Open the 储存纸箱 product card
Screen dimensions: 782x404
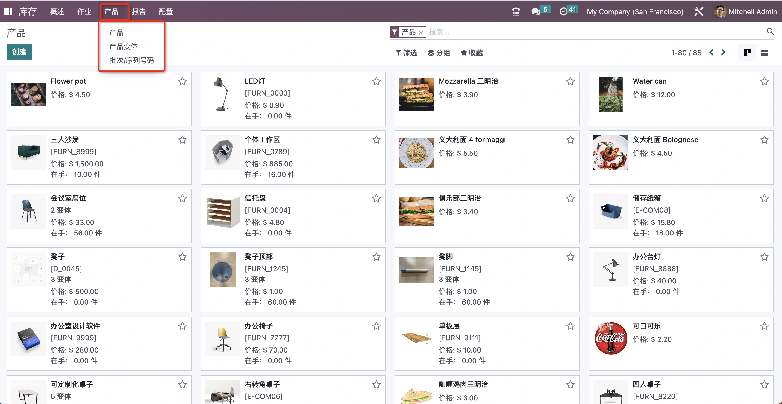tap(681, 216)
